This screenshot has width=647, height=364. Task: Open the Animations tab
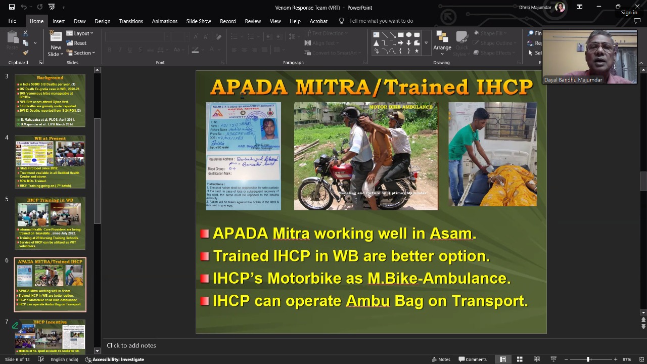tap(165, 21)
